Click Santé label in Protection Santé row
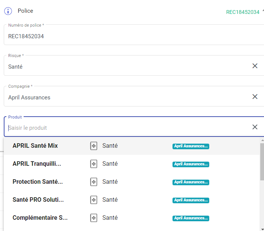 click(x=110, y=182)
